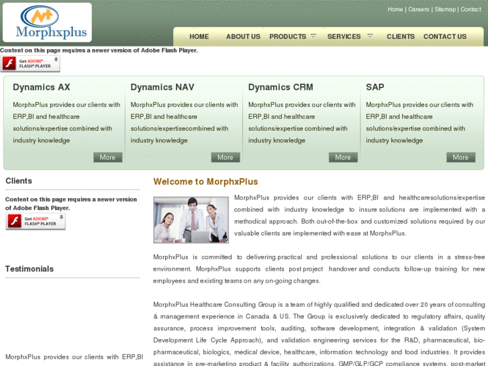Open the PRODUCTS menu item
This screenshot has width=488, height=366.
click(287, 36)
